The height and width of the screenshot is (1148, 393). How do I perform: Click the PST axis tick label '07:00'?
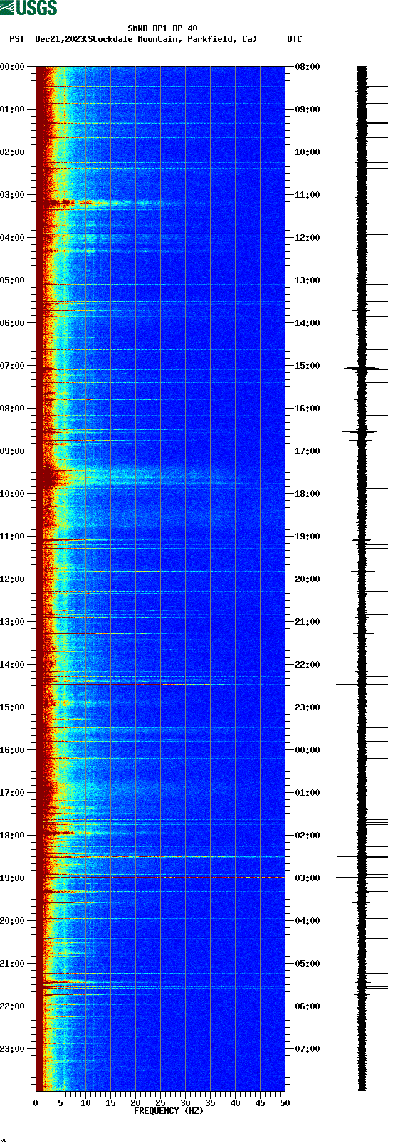[13, 366]
